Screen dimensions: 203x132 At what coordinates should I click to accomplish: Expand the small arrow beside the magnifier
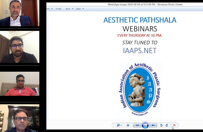click(121, 125)
